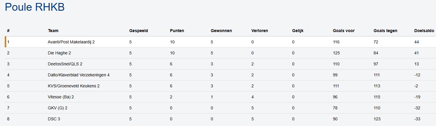This screenshot has width=436, height=126.
Task: Select the Gelijk column header
Action: tap(298, 31)
